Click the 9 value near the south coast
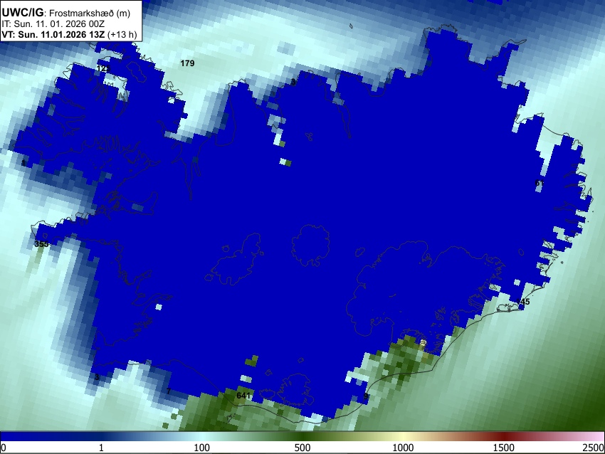The height and width of the screenshot is (454, 605). click(x=366, y=396)
